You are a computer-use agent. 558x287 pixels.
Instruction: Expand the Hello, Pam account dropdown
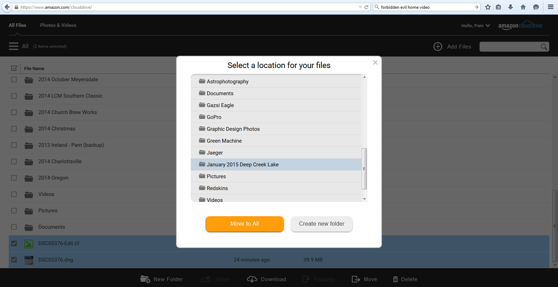point(488,25)
